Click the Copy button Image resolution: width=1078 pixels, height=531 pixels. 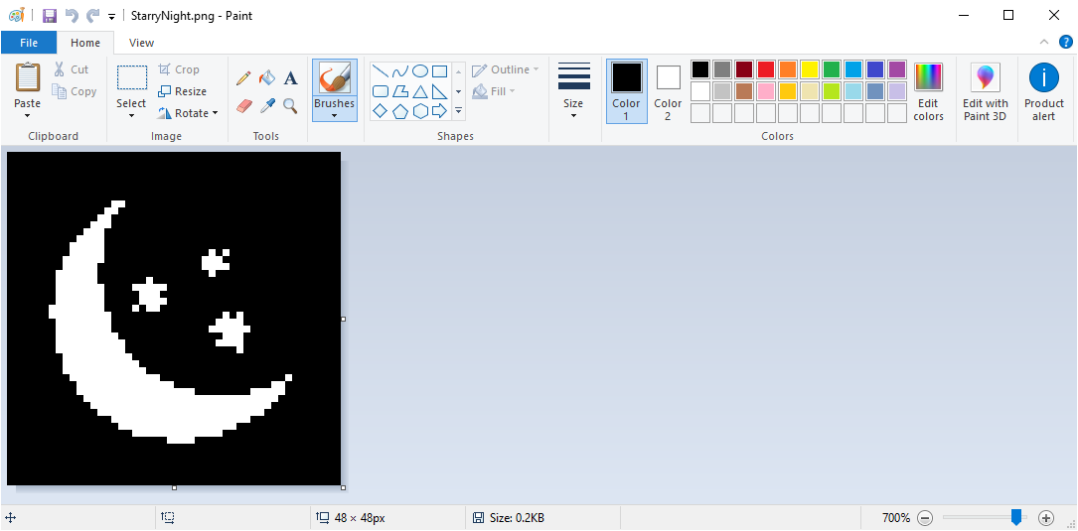pos(75,91)
